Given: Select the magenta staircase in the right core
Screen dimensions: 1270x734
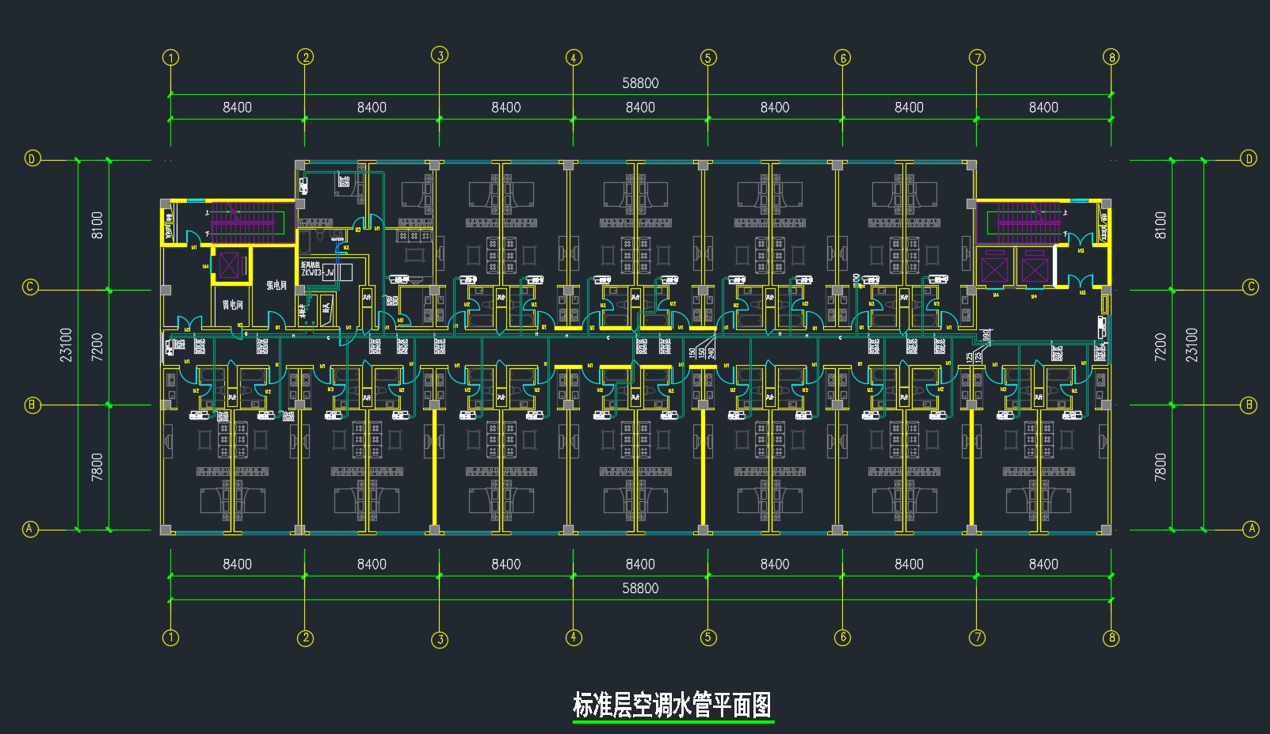Looking at the screenshot, I should [1028, 221].
